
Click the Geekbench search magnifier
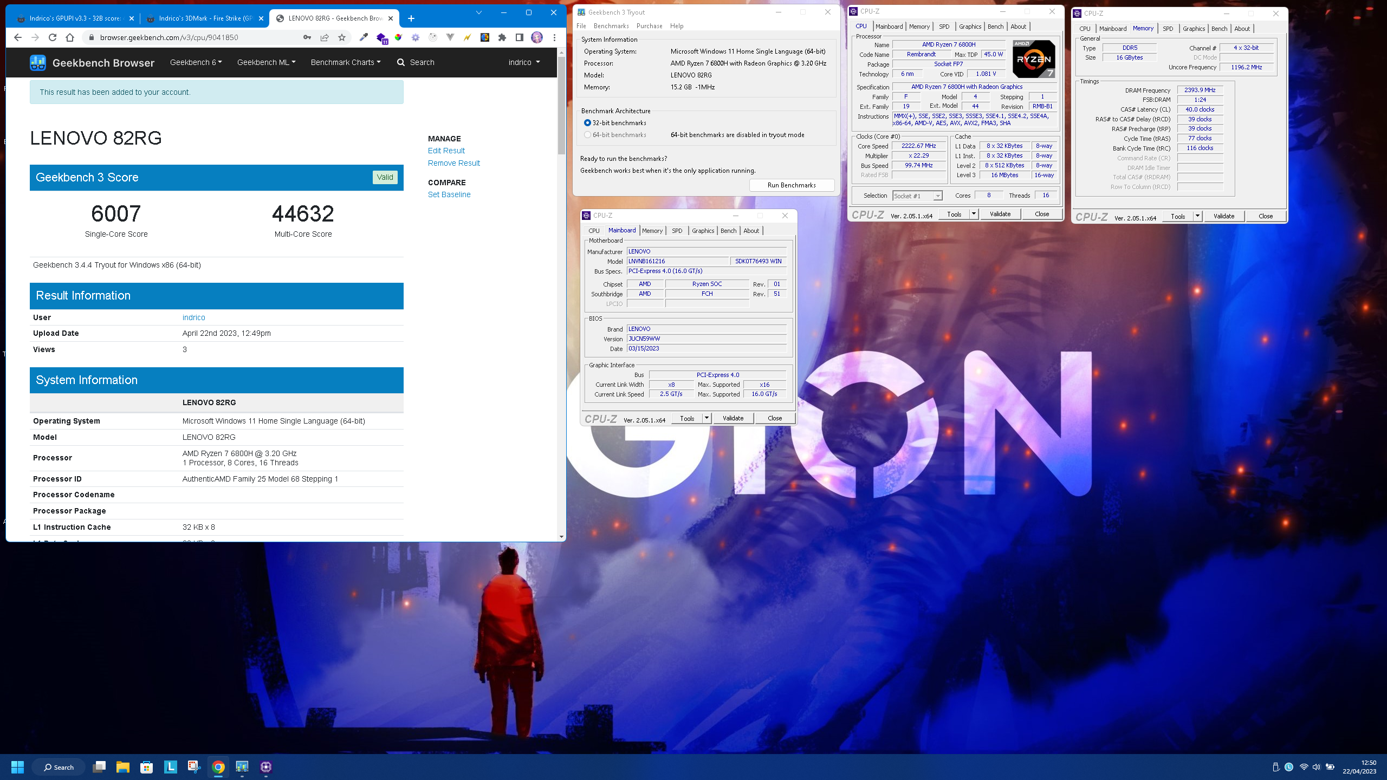[x=401, y=62]
